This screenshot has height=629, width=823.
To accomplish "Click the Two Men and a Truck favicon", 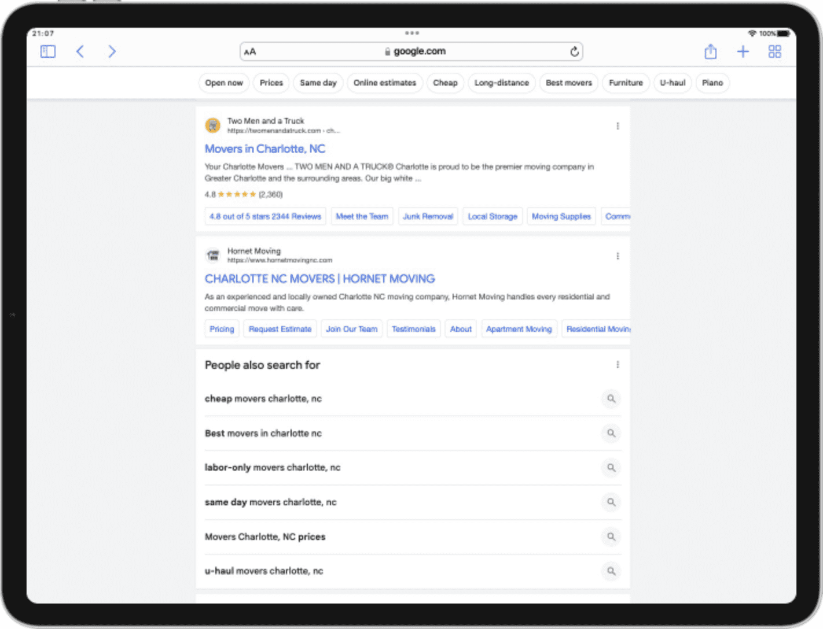I will click(x=213, y=125).
